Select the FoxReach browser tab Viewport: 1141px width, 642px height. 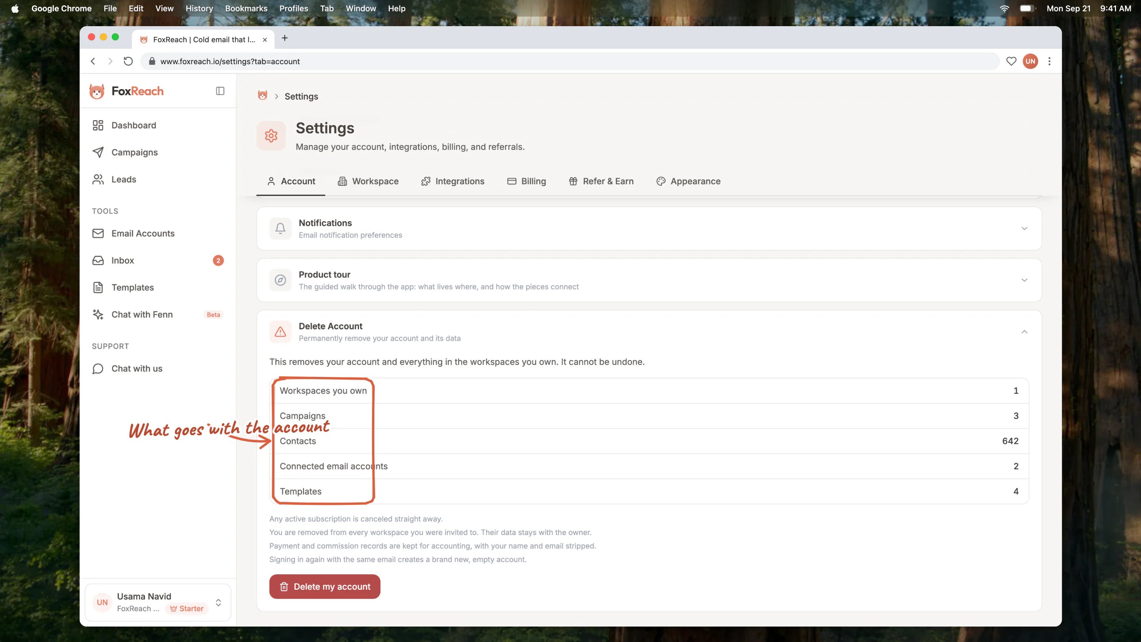(x=203, y=40)
